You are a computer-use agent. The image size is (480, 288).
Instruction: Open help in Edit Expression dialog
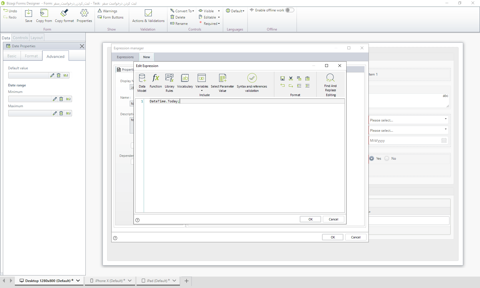pos(137,220)
